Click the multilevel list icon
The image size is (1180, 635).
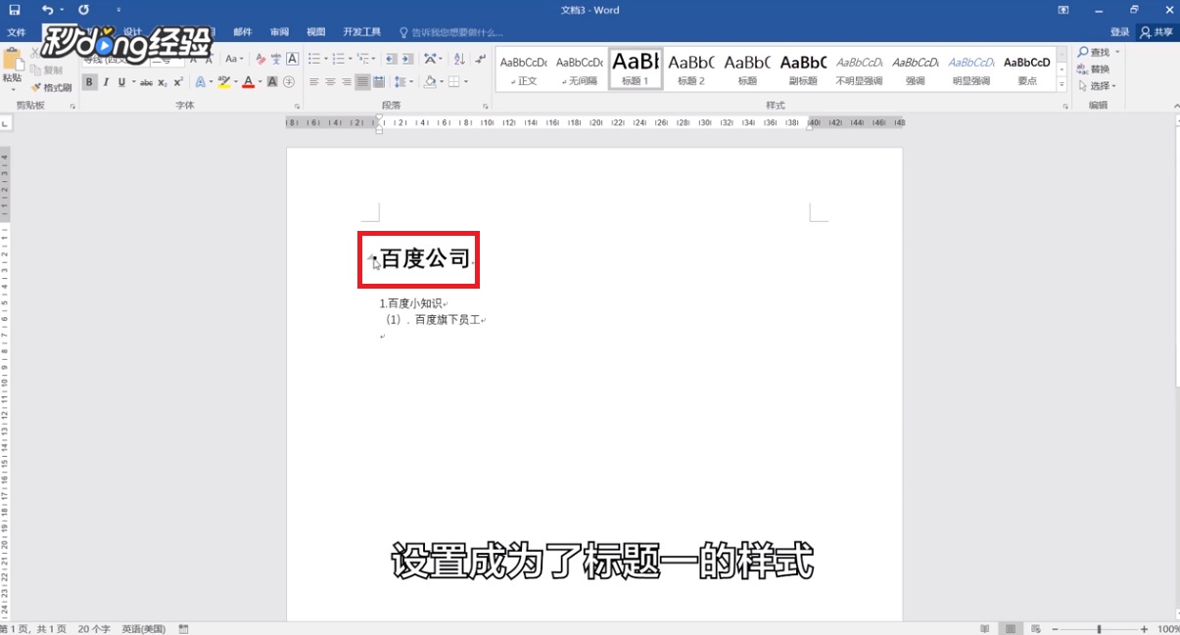click(x=363, y=59)
